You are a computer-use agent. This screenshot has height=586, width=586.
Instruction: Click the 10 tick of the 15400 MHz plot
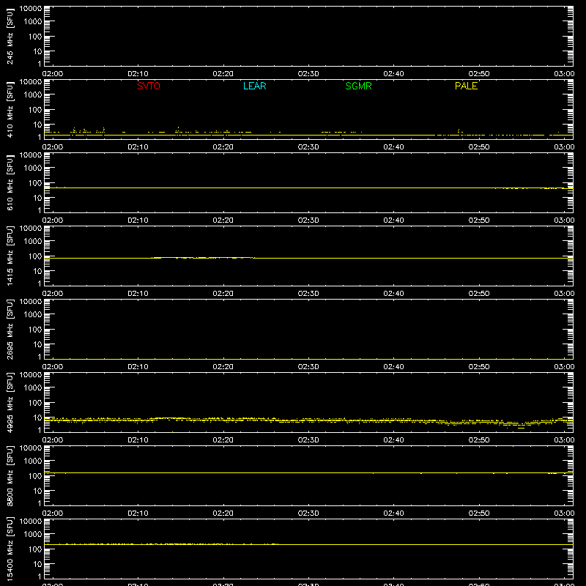pos(38,564)
